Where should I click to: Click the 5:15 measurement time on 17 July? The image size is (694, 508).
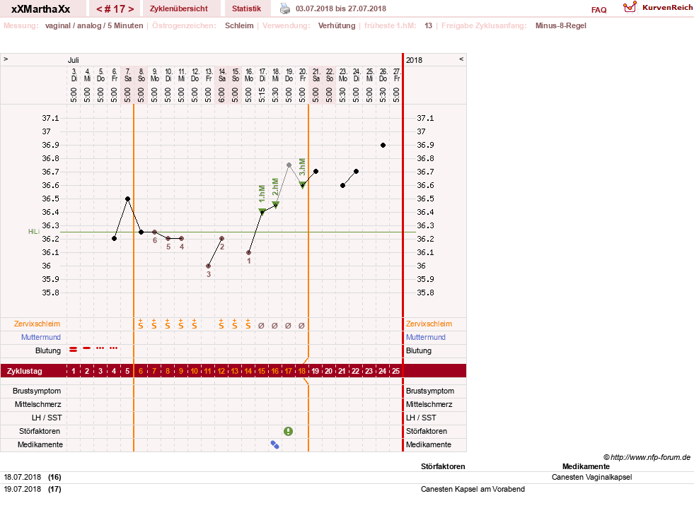[x=262, y=95]
